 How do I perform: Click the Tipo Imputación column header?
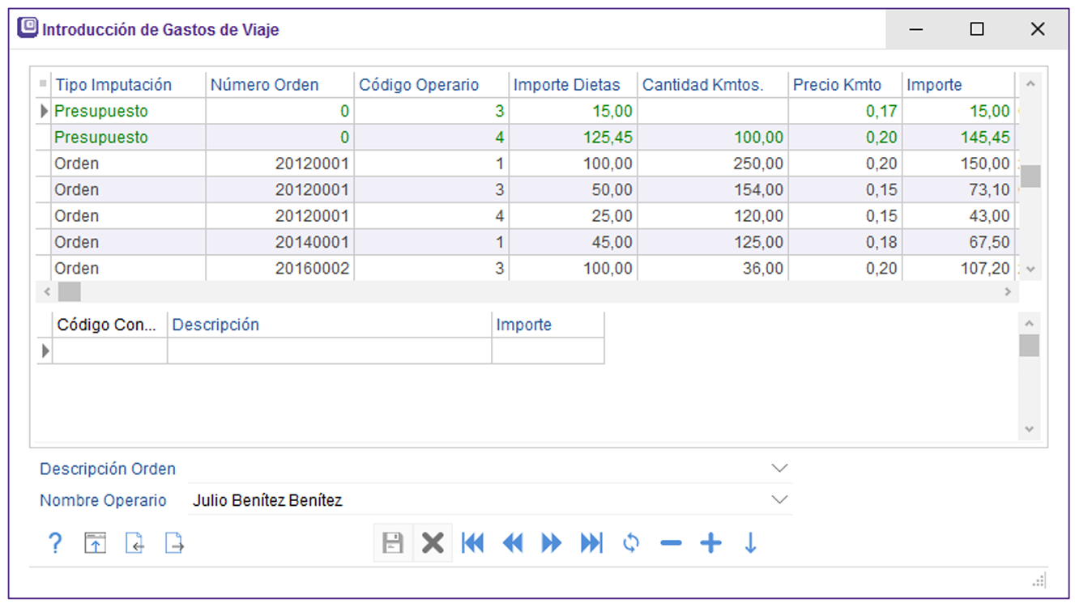[x=113, y=85]
